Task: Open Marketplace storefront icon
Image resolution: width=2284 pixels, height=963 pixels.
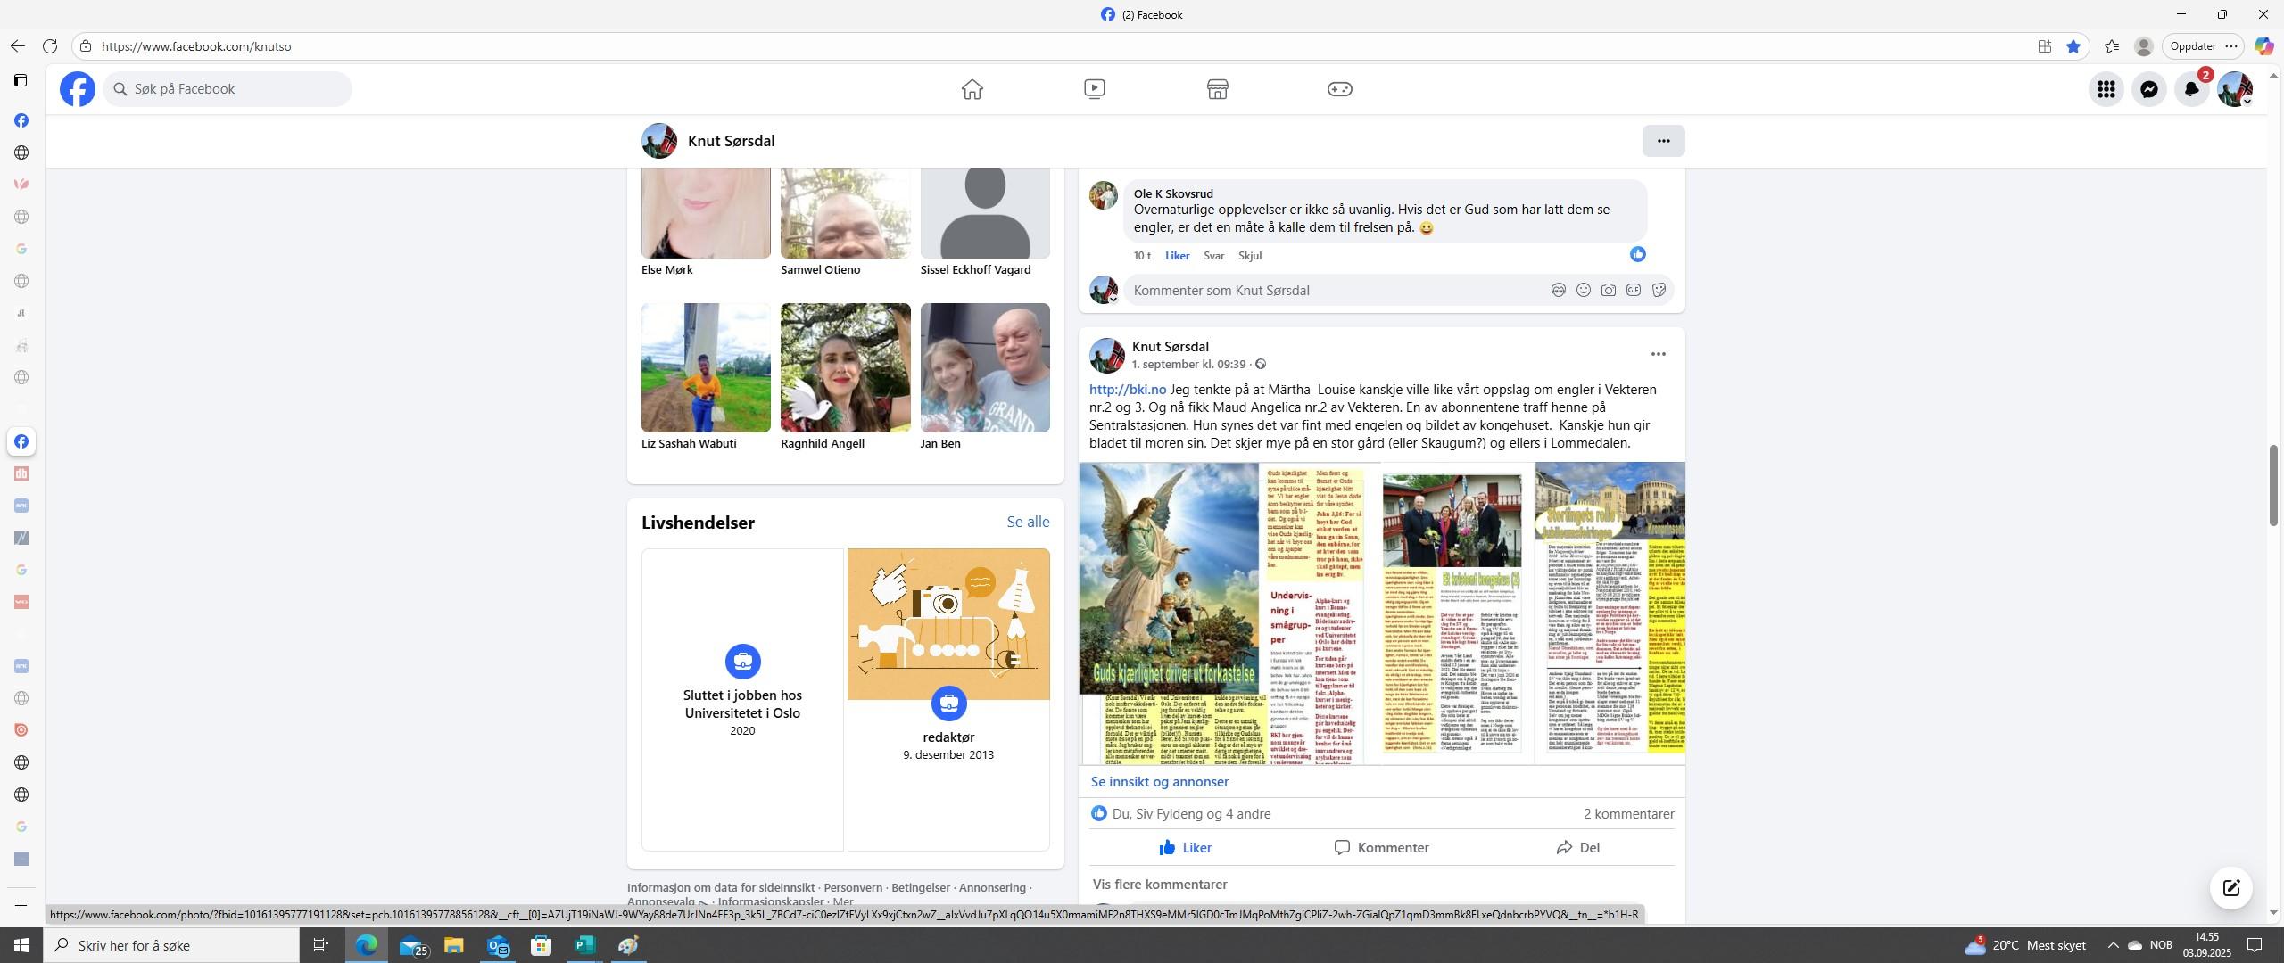Action: (x=1217, y=89)
